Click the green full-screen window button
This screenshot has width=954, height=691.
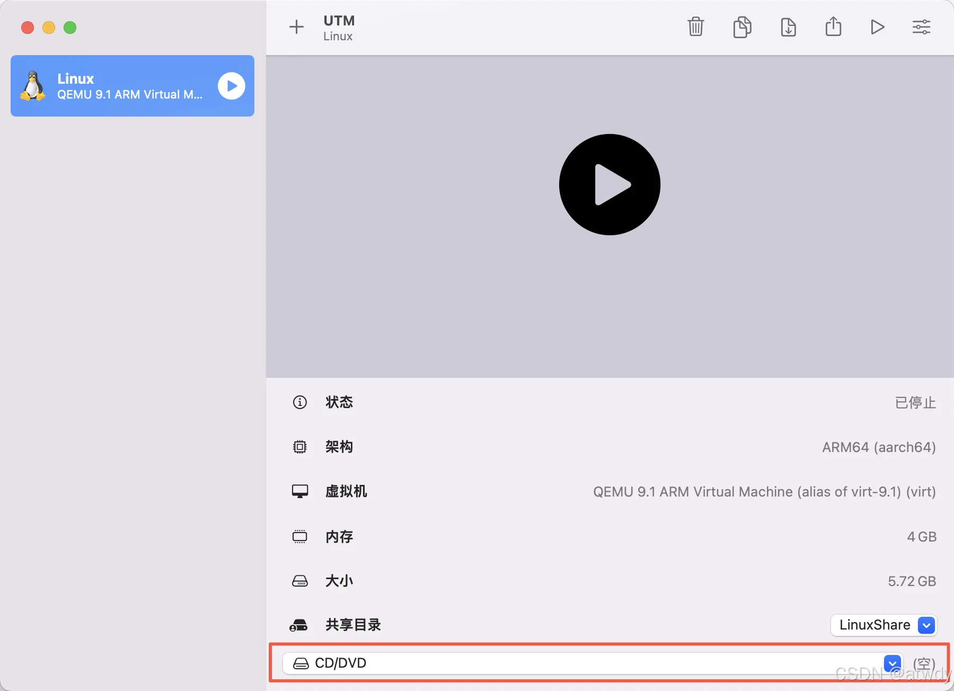coord(70,28)
